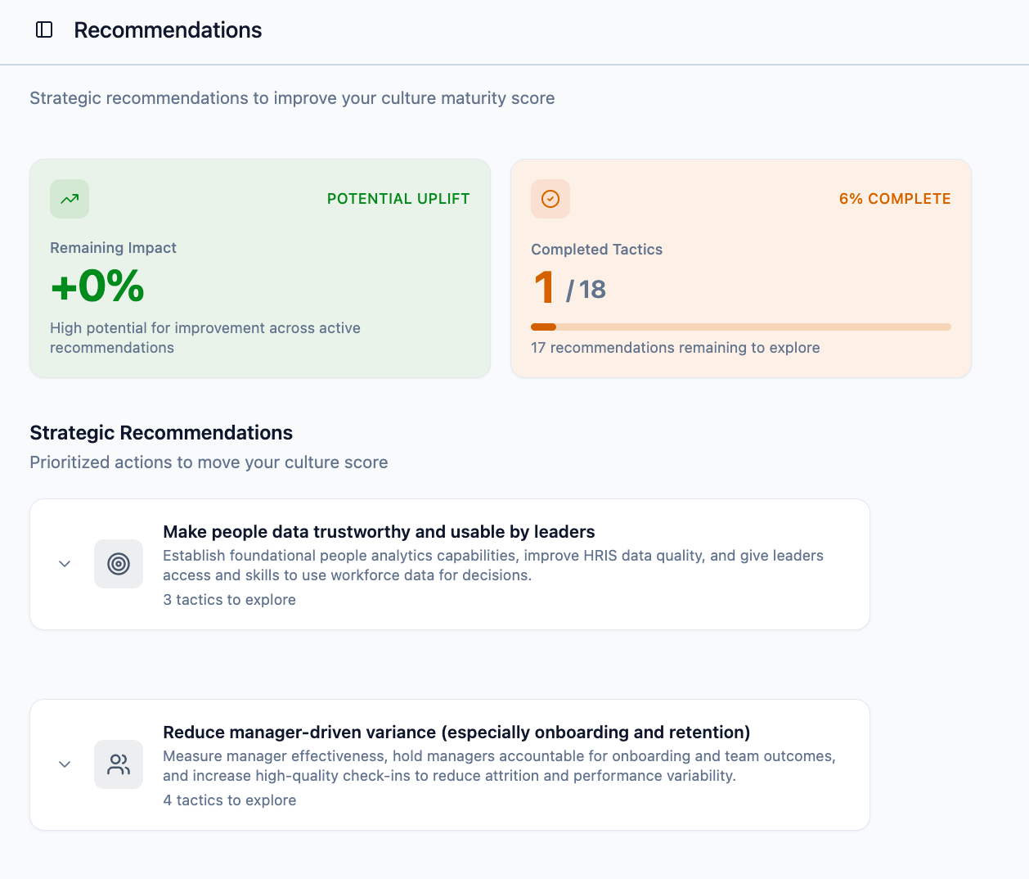This screenshot has height=879, width=1029.
Task: Open 'Make people data trustworthy and usable' title
Action: coord(379,532)
